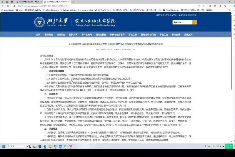Open the 'A tutorial on the' bookmark
235x157 pixels.
(171, 10)
